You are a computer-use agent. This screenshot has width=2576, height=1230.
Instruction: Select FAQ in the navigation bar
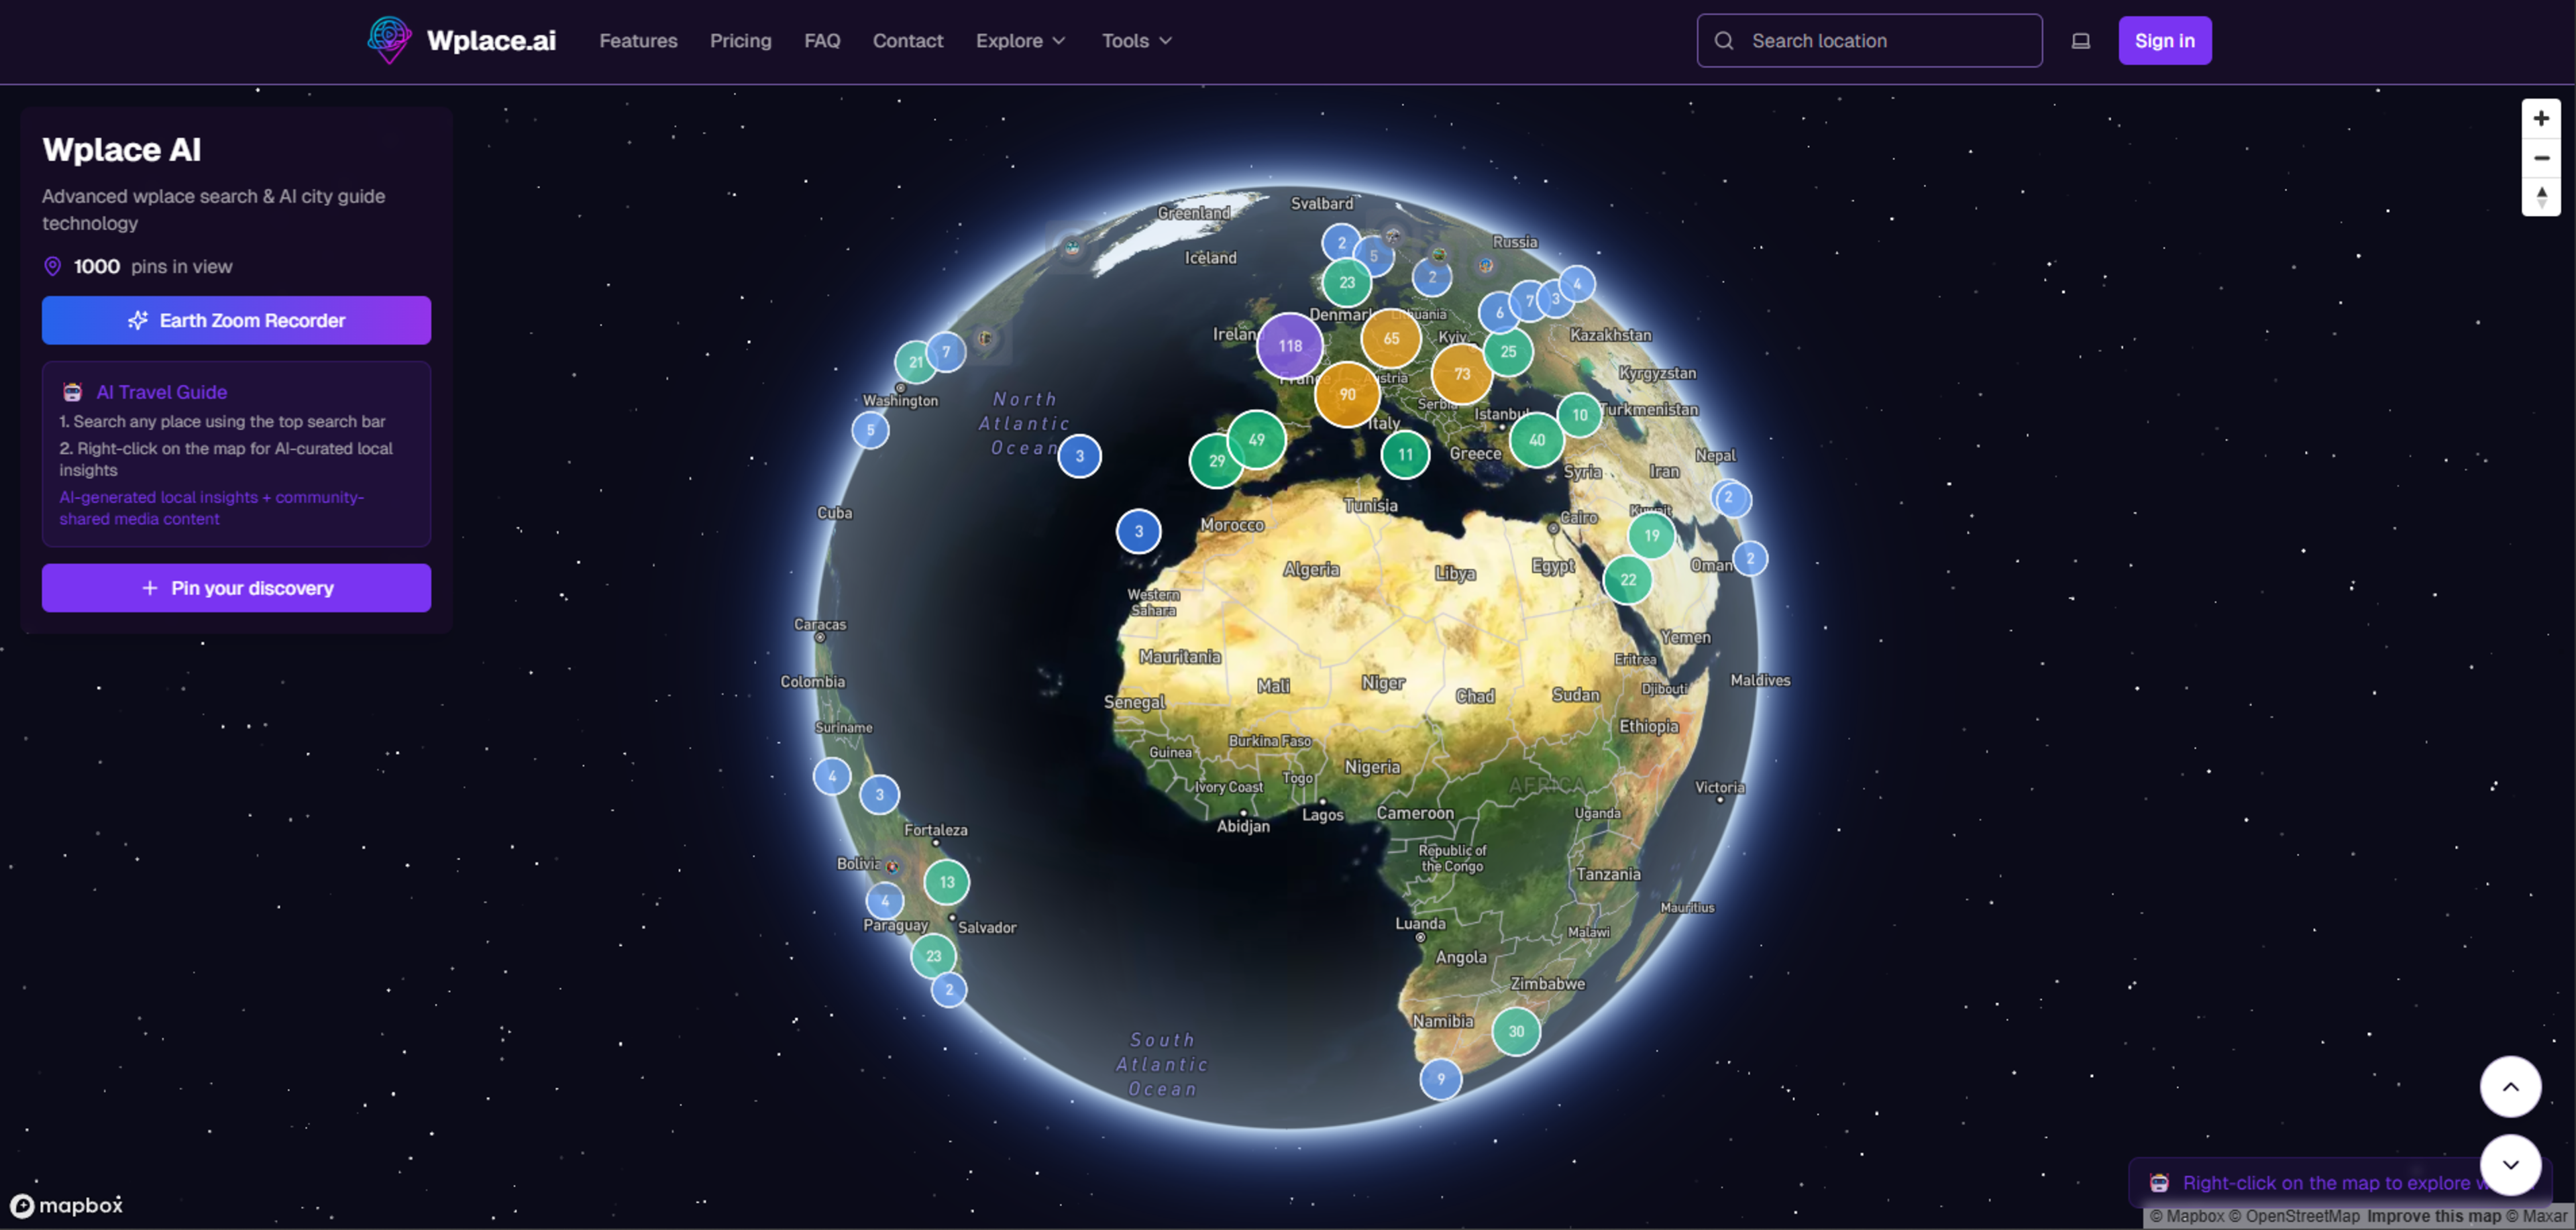[822, 41]
